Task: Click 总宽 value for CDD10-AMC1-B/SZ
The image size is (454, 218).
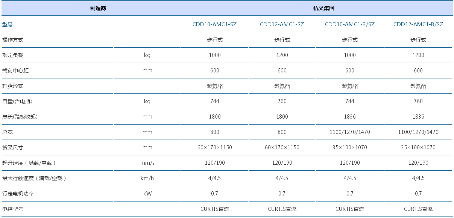Action: (x=349, y=132)
